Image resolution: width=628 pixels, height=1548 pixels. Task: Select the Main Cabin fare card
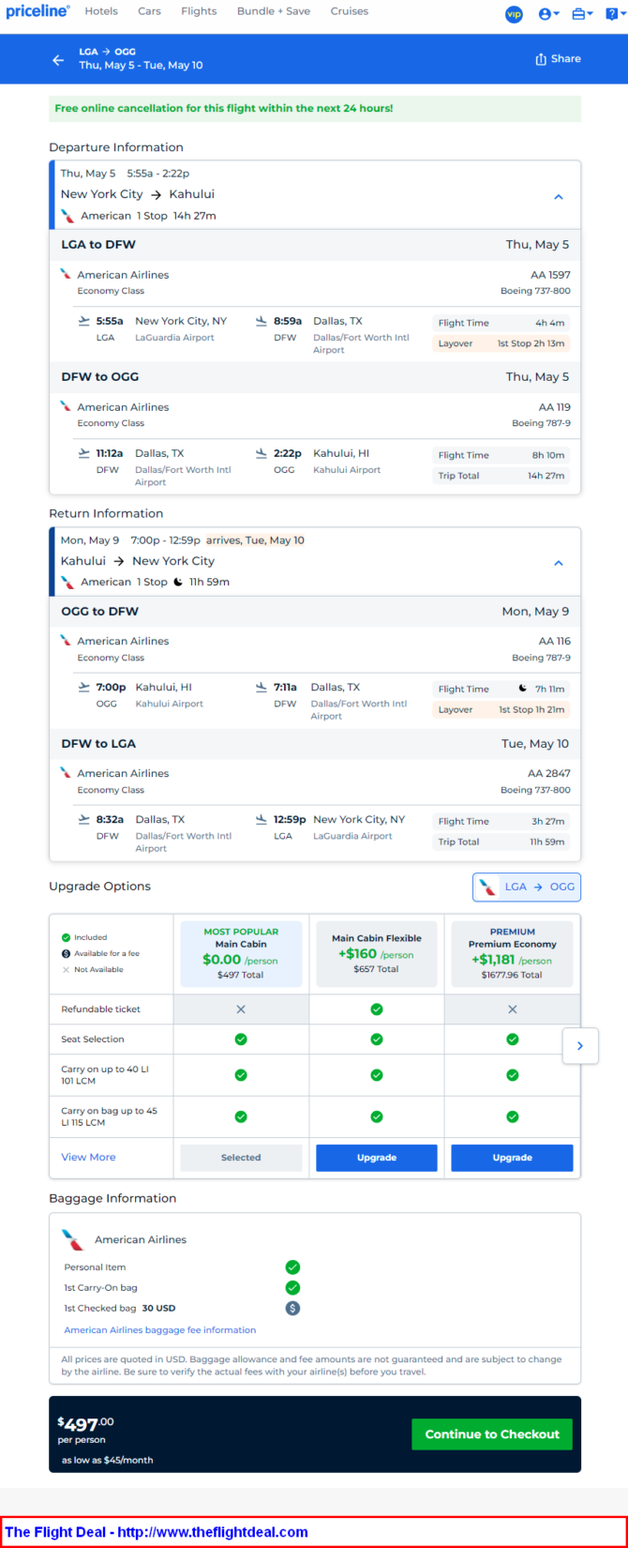point(241,953)
